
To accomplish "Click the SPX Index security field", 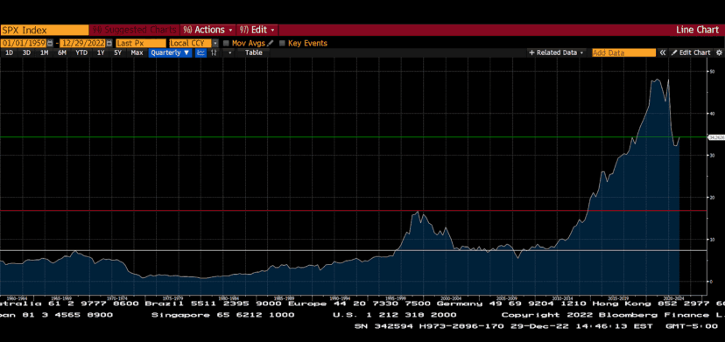I will click(45, 30).
